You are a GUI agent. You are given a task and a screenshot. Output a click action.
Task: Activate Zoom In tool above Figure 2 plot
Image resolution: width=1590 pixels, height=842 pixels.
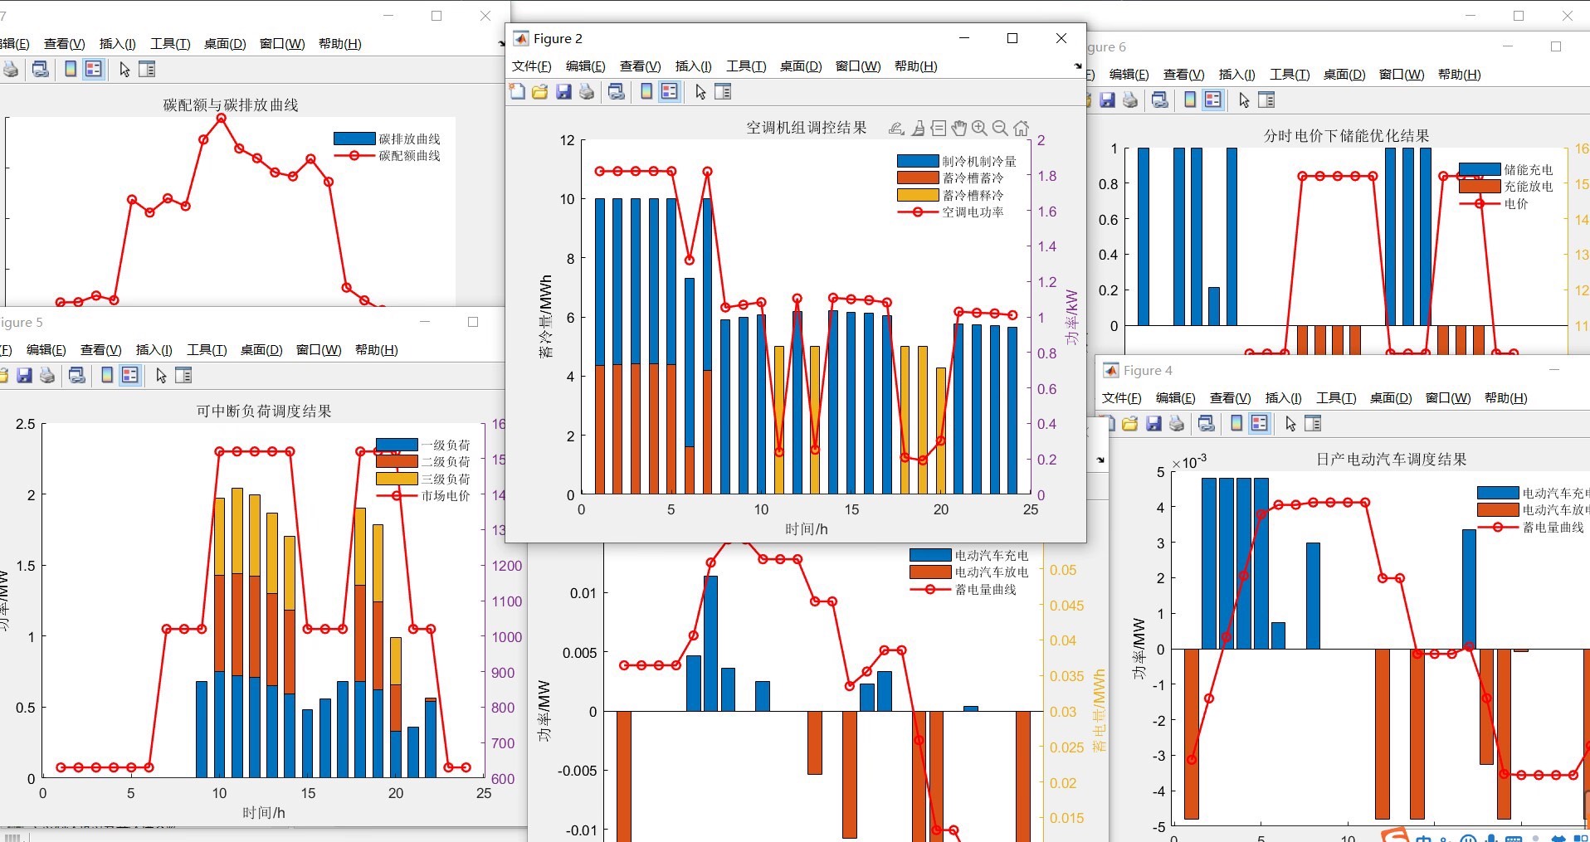click(x=979, y=128)
